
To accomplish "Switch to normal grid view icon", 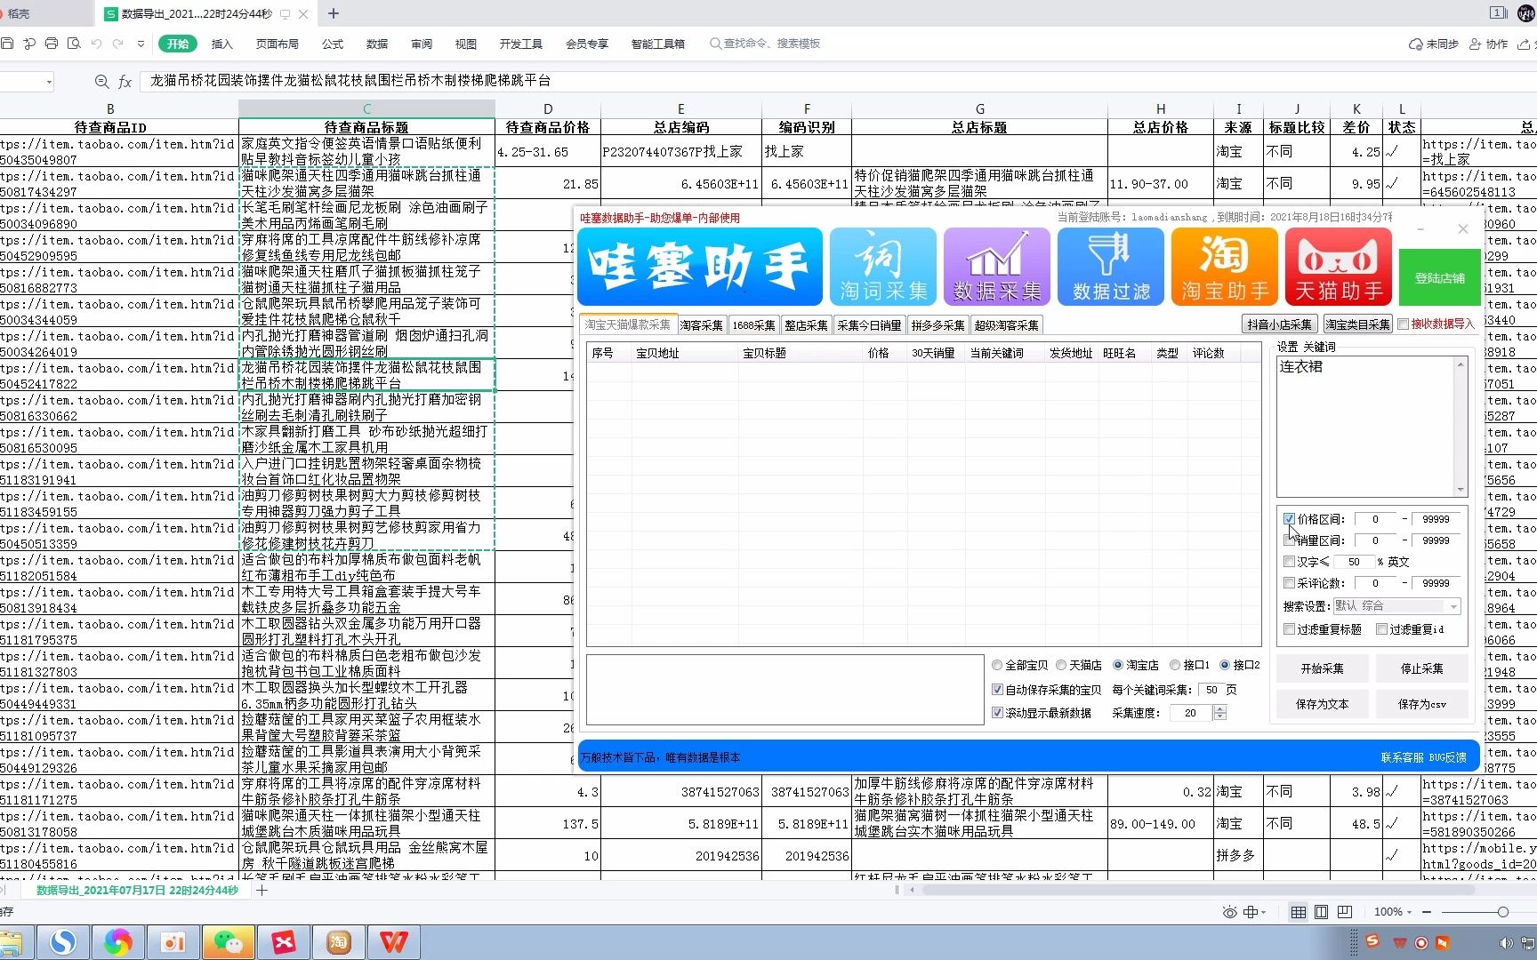I will pyautogui.click(x=1299, y=912).
